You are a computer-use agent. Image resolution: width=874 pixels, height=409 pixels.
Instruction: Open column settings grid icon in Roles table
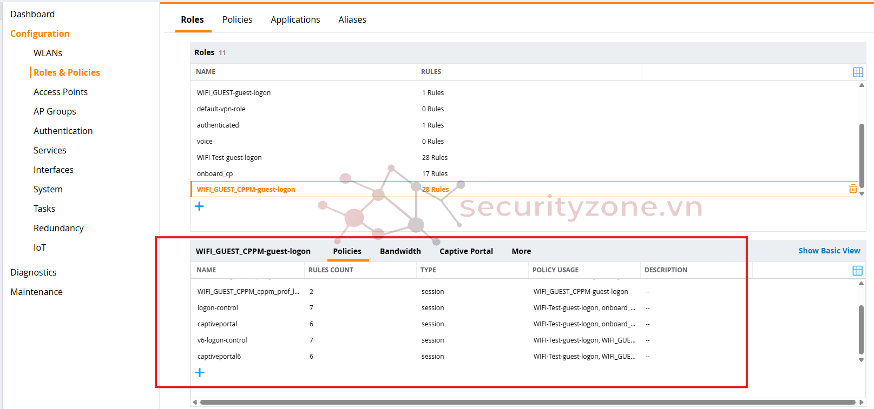click(858, 72)
